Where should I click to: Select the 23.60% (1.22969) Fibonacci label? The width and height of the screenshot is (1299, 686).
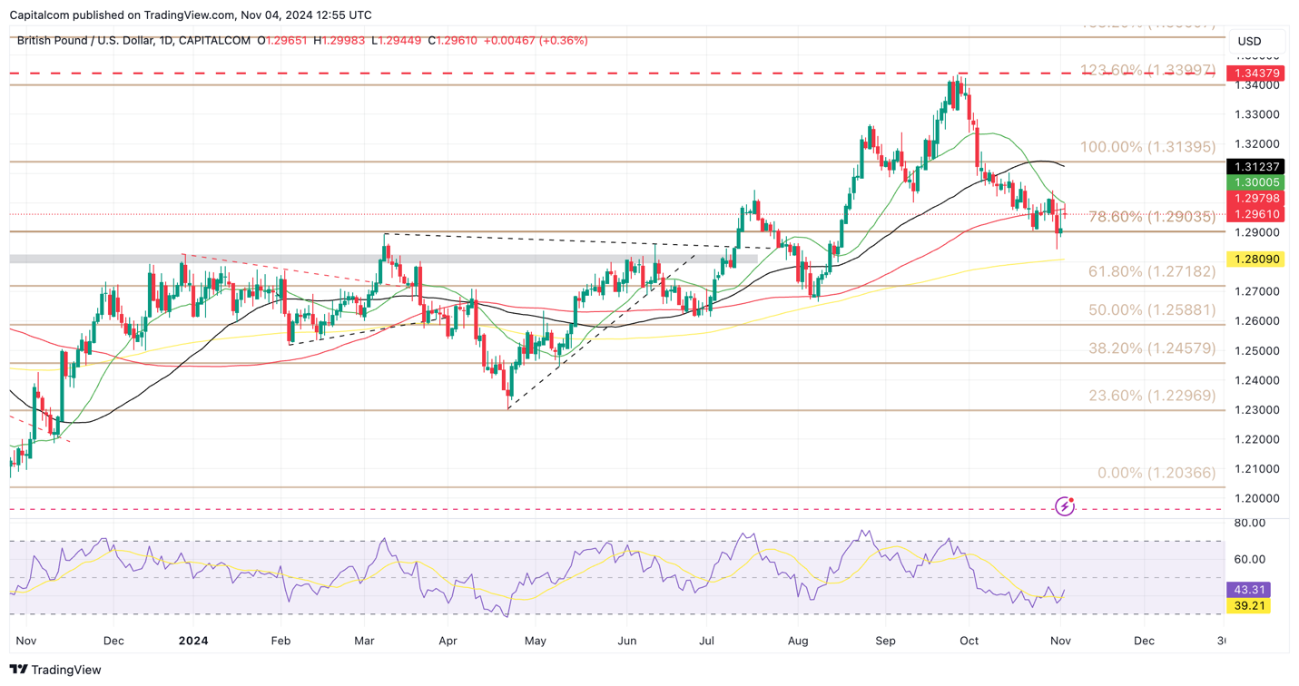(1152, 396)
